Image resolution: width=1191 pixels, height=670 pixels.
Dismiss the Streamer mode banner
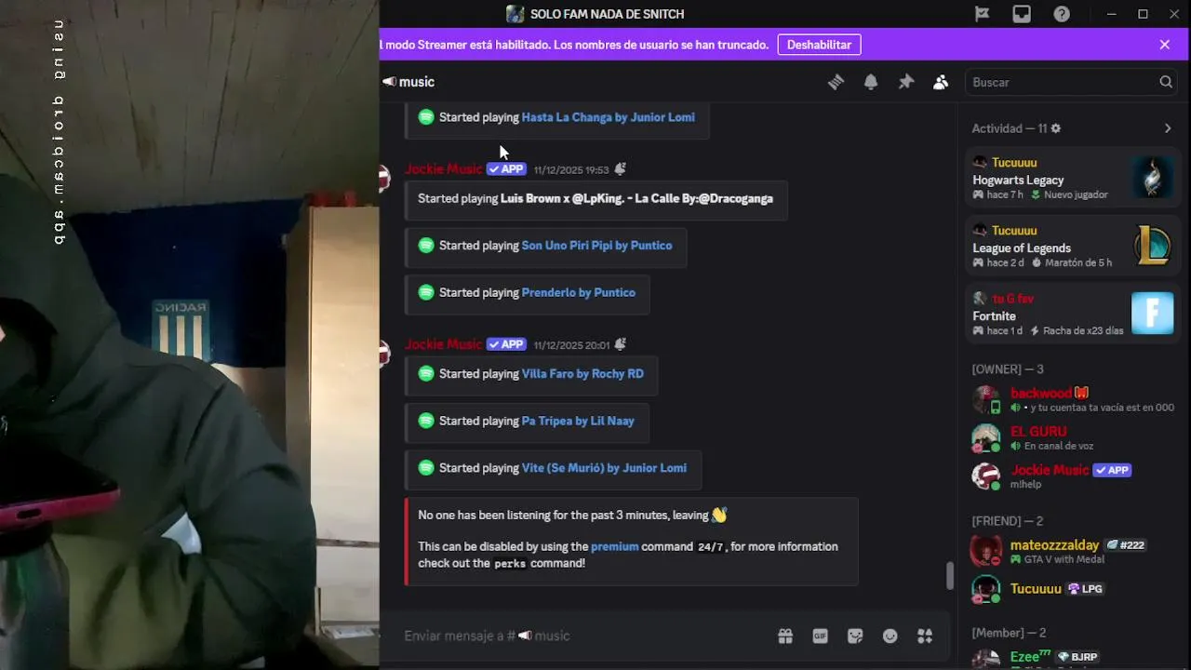(x=1165, y=45)
